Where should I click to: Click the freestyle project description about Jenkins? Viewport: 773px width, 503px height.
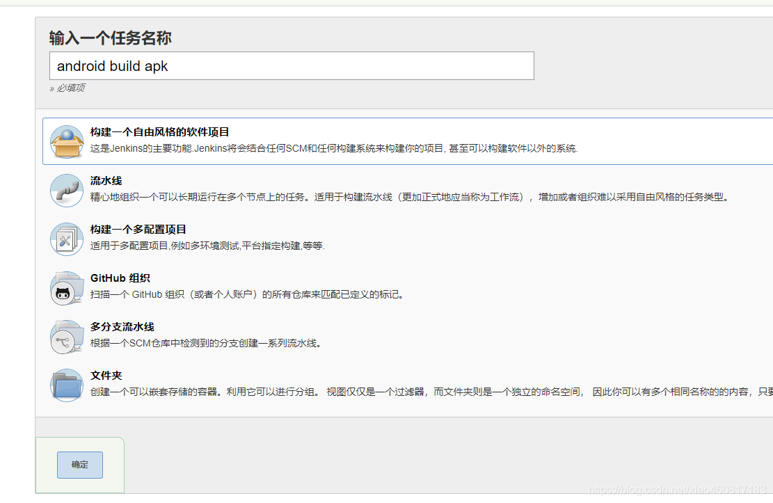334,148
